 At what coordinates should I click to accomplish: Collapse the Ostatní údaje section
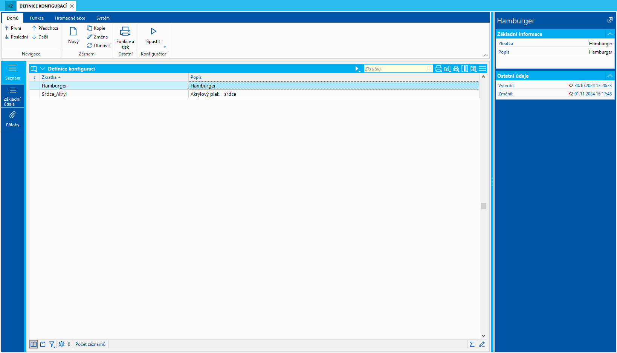[610, 76]
